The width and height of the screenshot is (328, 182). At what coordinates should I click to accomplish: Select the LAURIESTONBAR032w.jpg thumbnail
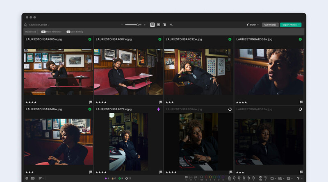tap(198, 72)
